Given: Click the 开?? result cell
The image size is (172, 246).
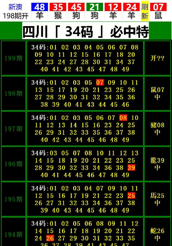Looking at the screenshot, I should click(158, 58).
